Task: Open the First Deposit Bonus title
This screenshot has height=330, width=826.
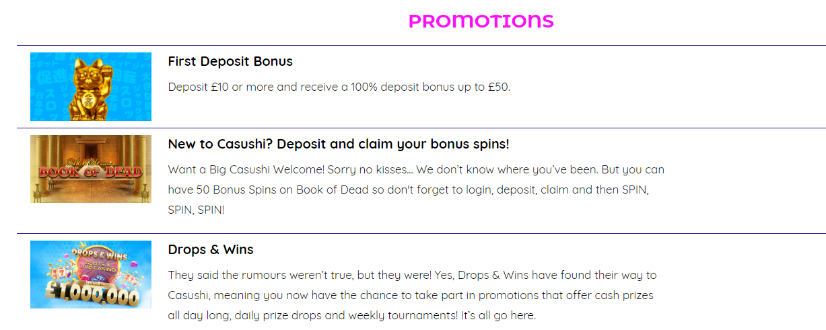Action: click(x=230, y=61)
